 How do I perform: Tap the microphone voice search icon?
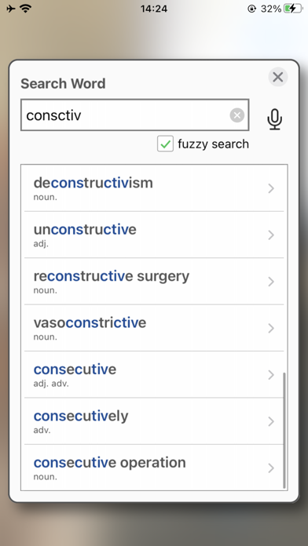(x=274, y=119)
